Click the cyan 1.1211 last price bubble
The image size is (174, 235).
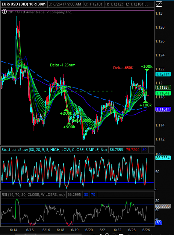(x=163, y=74)
